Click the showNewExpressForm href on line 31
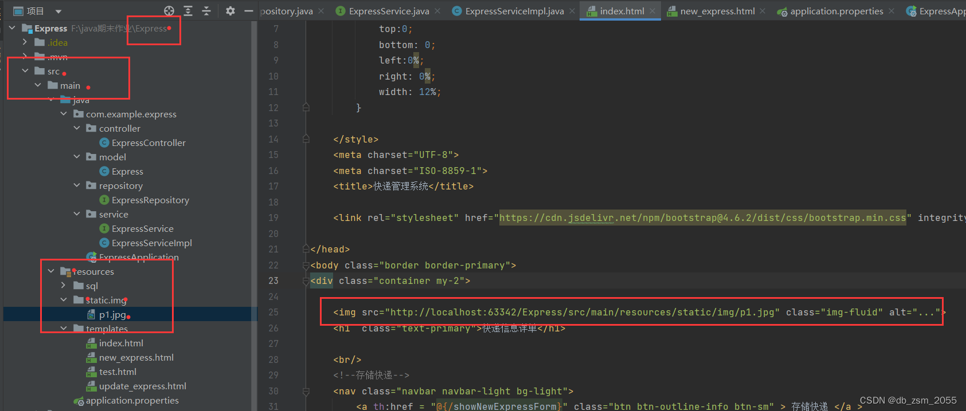 tap(499, 406)
